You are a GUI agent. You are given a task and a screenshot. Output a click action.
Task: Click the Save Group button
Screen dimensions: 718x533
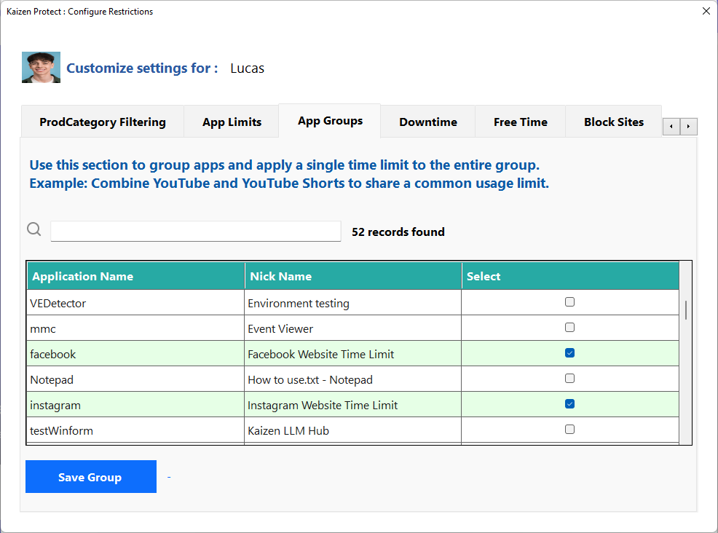[x=90, y=476]
